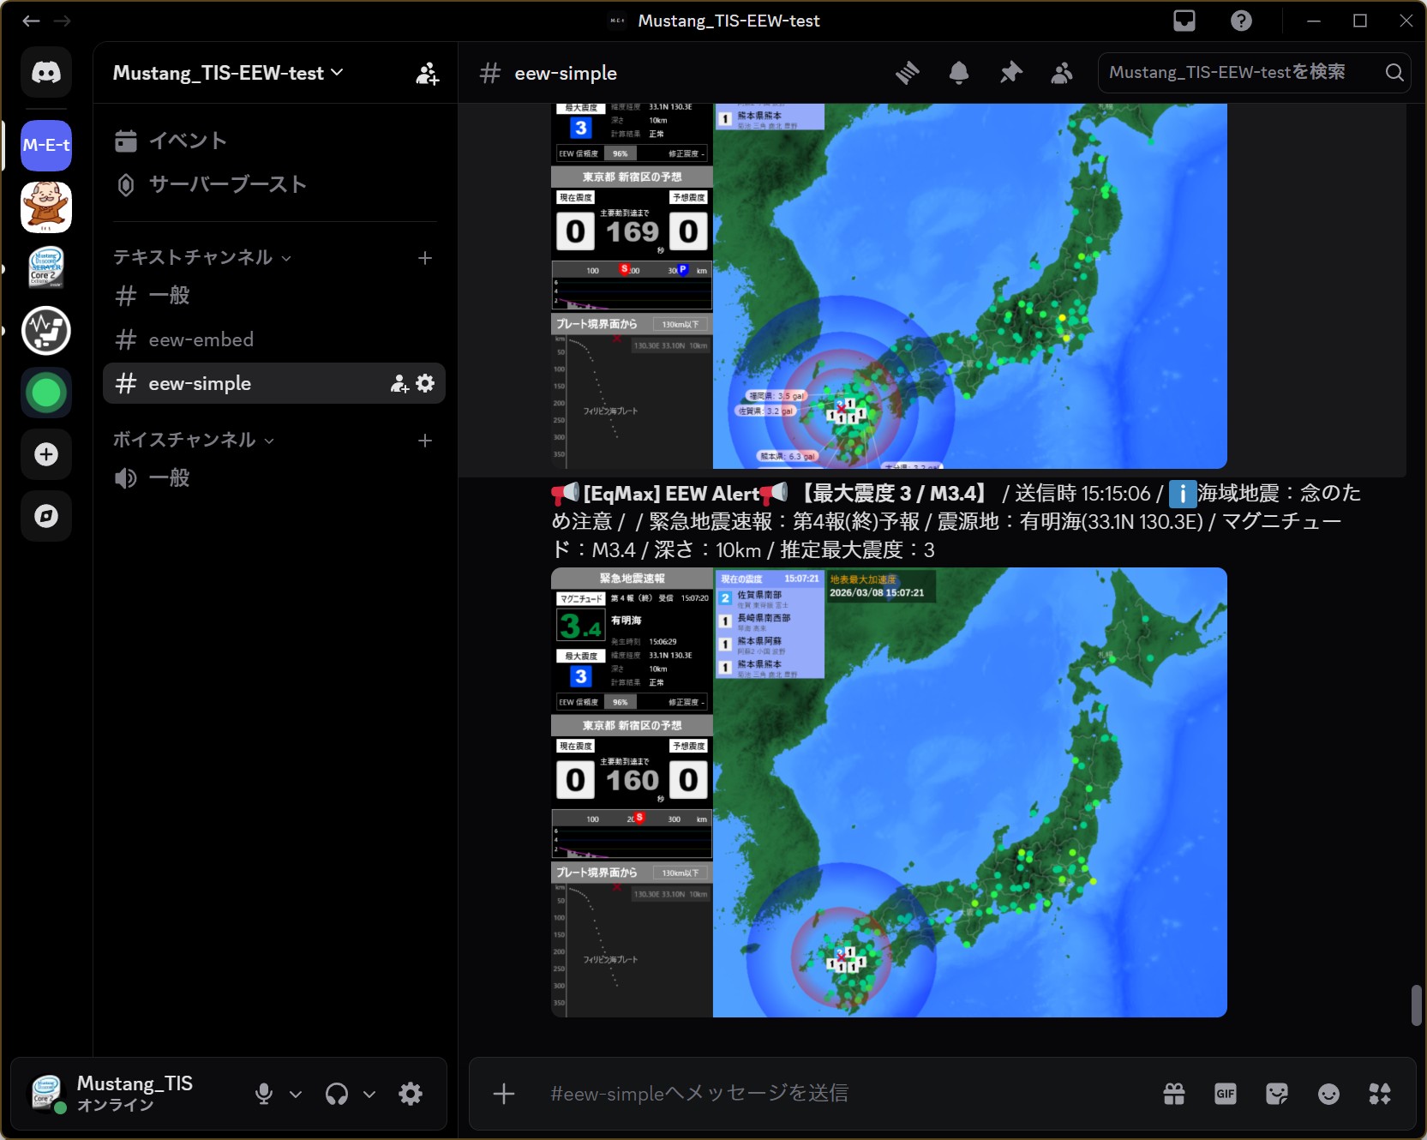Join the 一般 voice channel
This screenshot has height=1140, width=1427.
pos(169,477)
